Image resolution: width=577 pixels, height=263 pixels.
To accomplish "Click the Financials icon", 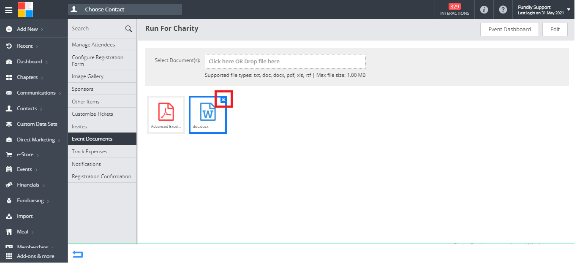I will click(9, 185).
